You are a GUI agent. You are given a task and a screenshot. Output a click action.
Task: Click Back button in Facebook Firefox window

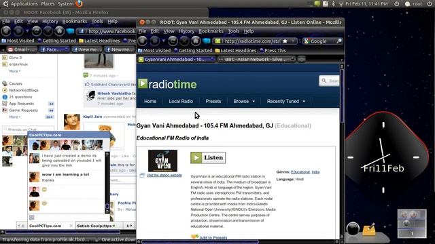pyautogui.click(x=6, y=31)
